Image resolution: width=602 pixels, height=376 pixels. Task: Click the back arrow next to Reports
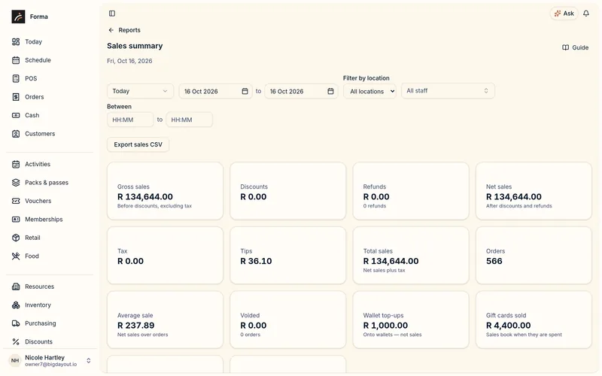click(x=111, y=30)
